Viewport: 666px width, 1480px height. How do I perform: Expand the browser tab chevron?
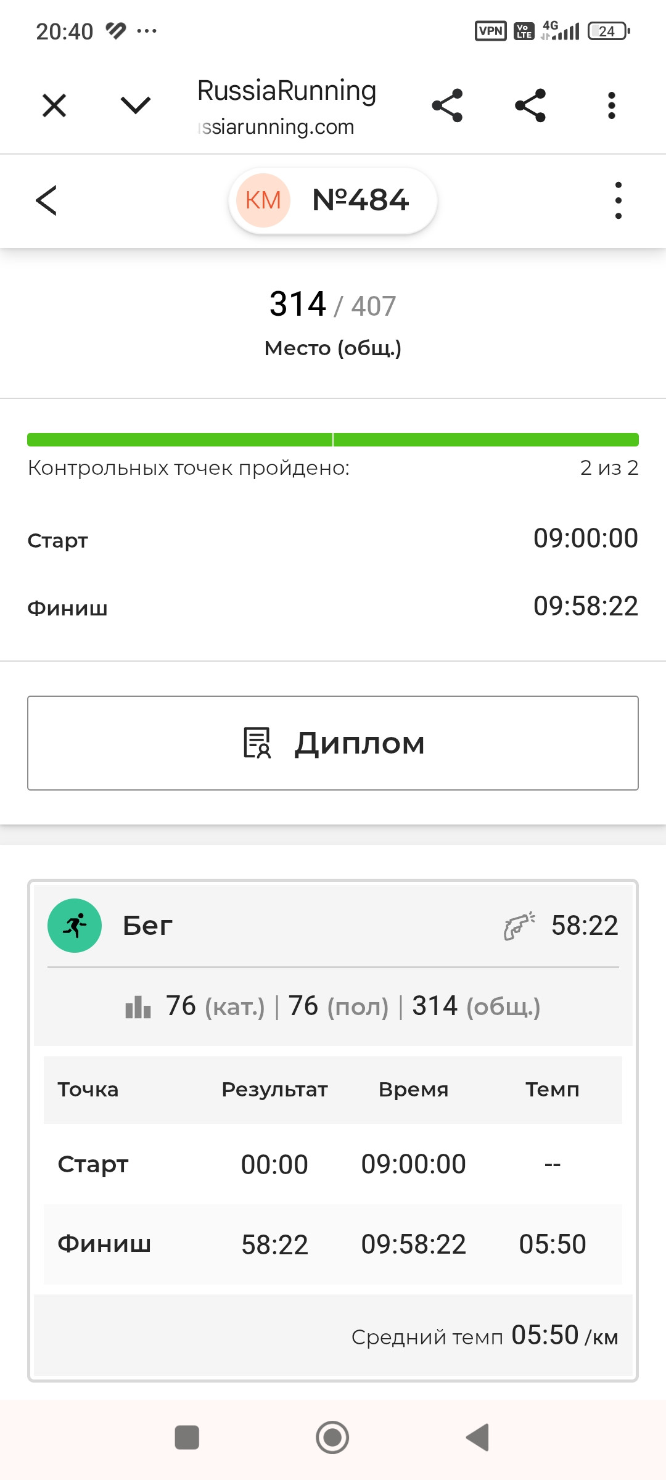point(136,105)
